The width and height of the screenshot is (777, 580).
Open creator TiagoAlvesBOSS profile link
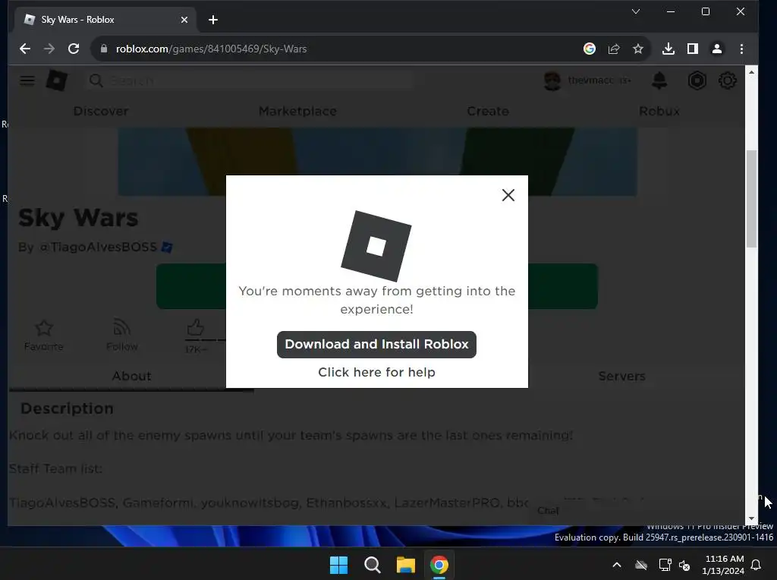(98, 247)
